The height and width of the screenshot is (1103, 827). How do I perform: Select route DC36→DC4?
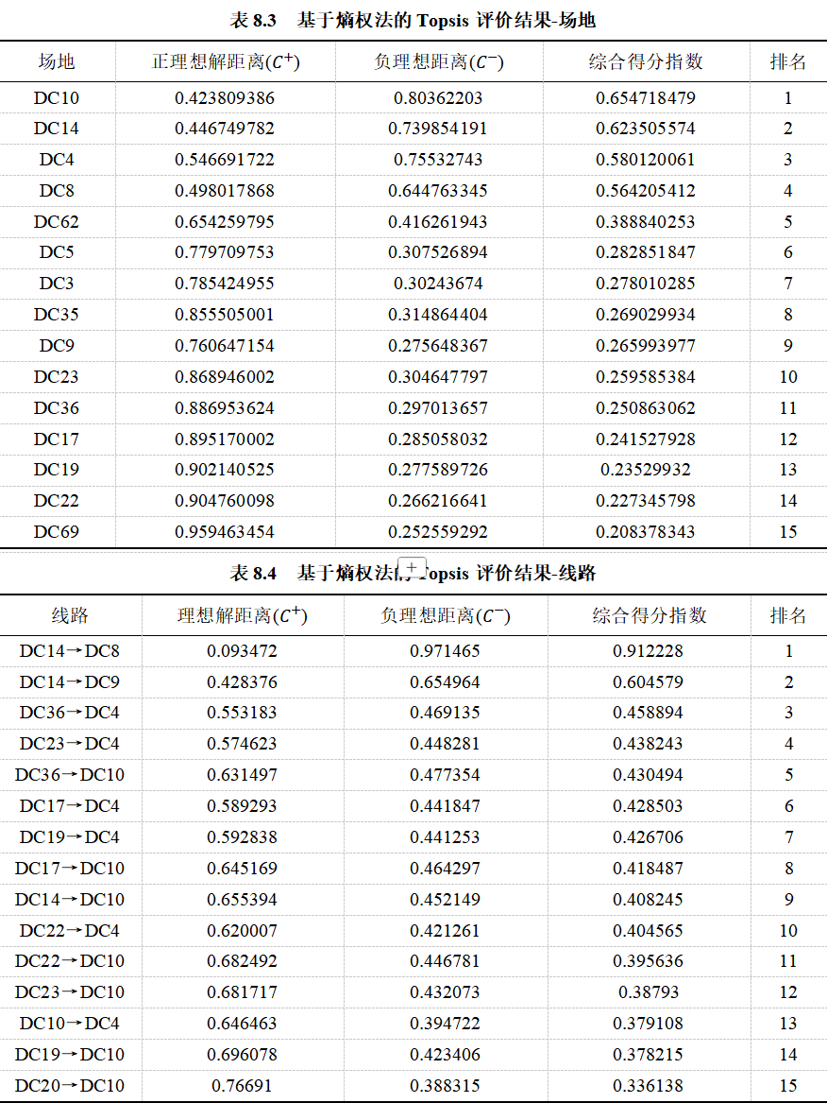pos(70,713)
